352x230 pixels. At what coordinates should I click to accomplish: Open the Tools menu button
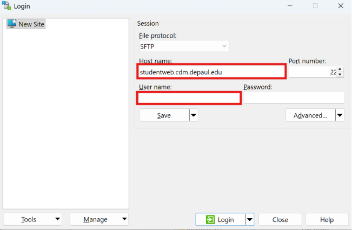click(32, 219)
